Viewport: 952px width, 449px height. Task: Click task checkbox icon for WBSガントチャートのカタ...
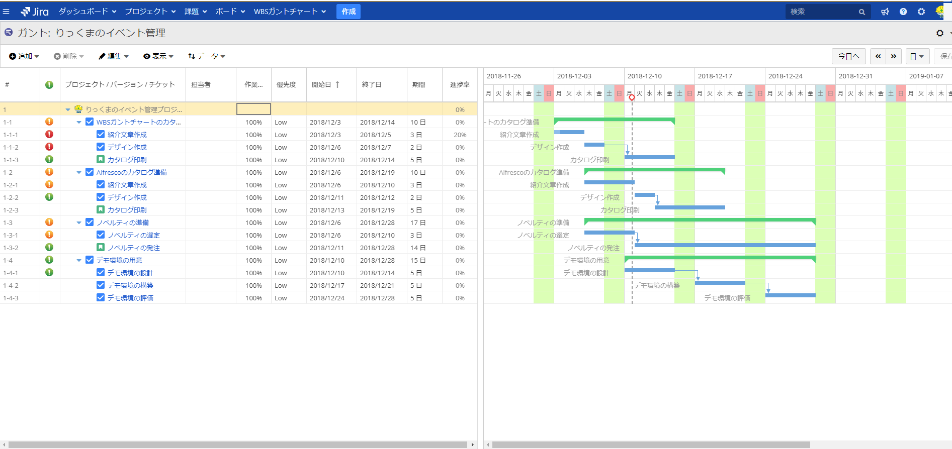coord(90,122)
